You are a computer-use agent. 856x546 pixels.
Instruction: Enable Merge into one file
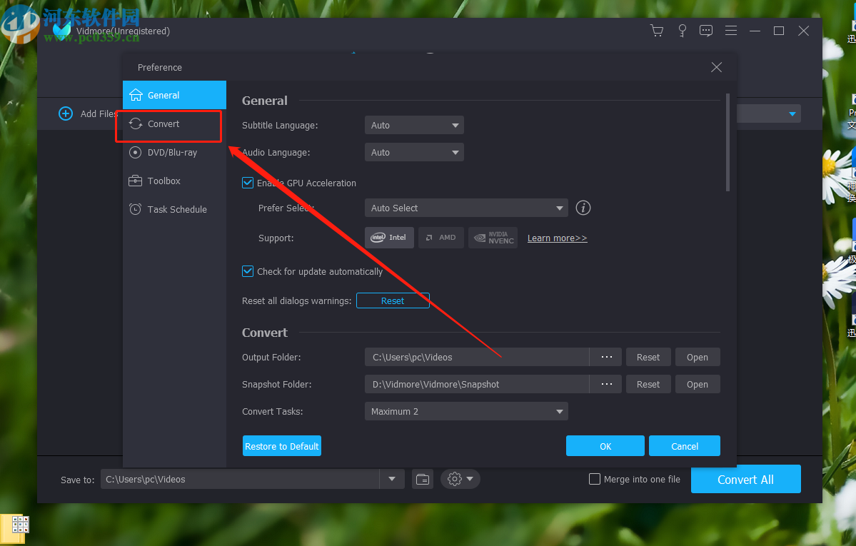(595, 480)
